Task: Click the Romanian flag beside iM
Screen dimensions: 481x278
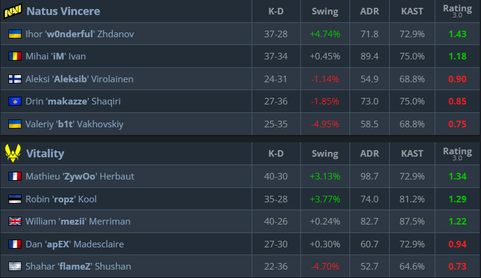Action: 15,56
